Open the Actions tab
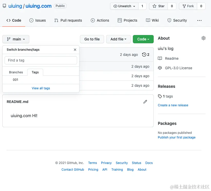The image size is (211, 191). (x=100, y=20)
